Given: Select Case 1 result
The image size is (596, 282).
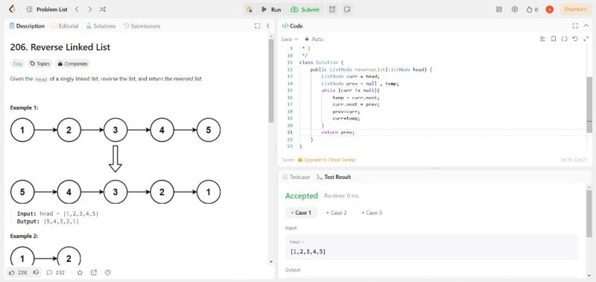Looking at the screenshot, I should [x=301, y=213].
